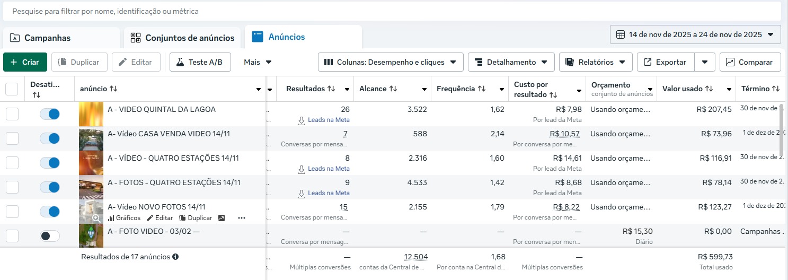This screenshot has height=280, width=788.
Task: Click the Comparar button
Action: click(750, 62)
